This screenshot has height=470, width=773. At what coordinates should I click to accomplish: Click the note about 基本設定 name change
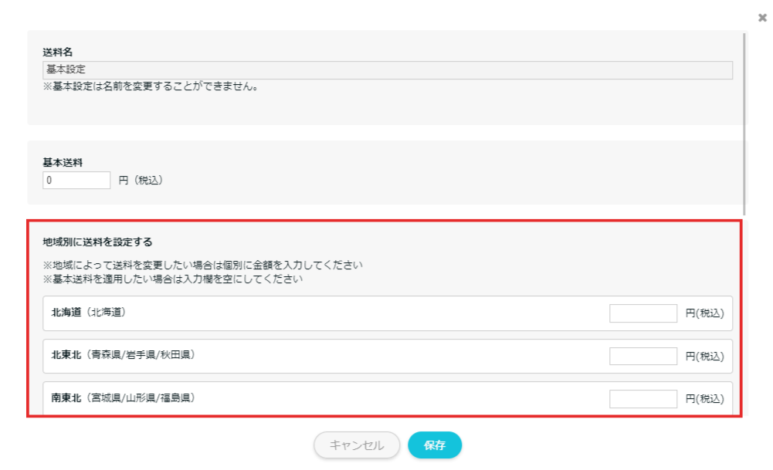(151, 86)
